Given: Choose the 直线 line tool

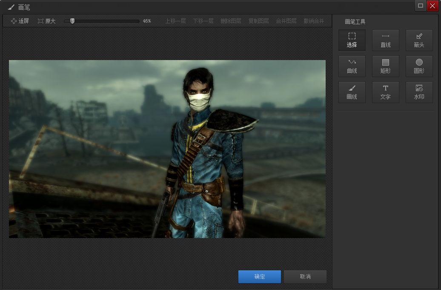Looking at the screenshot, I should point(385,40).
